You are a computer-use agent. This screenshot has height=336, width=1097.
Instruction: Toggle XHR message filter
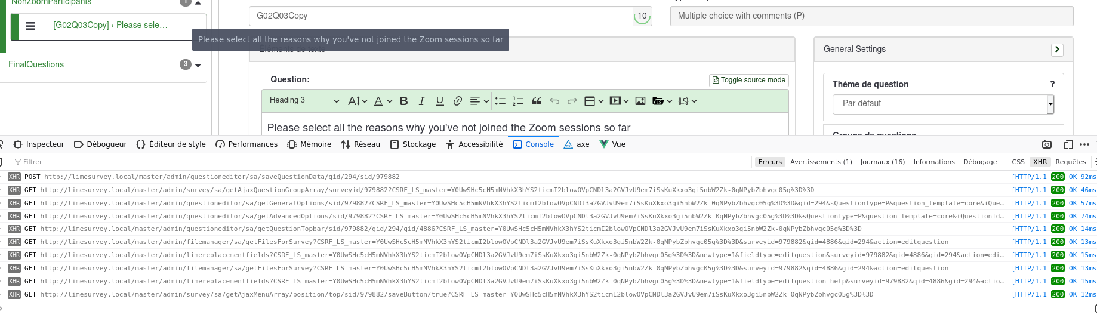pos(1040,162)
